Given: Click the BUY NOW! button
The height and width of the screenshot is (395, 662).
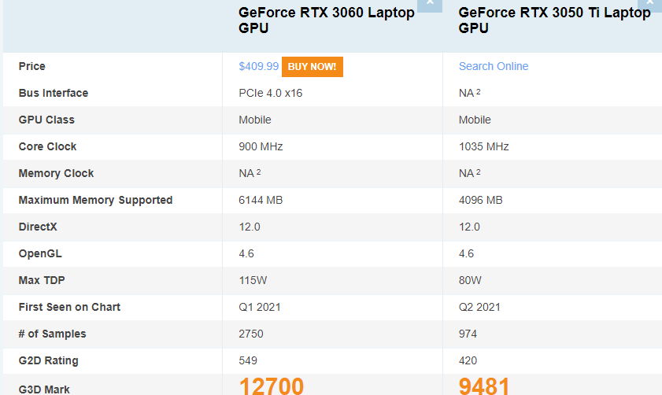Looking at the screenshot, I should [x=312, y=67].
